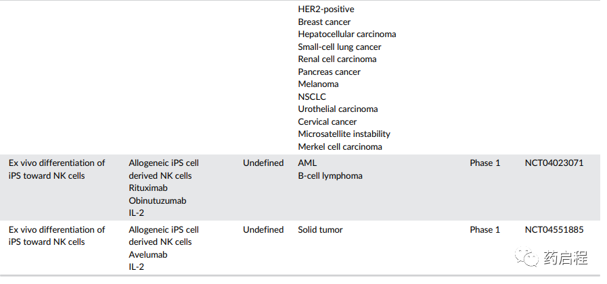Click Small-cell lung cancer entry
This screenshot has height=284, width=607.
tap(340, 47)
